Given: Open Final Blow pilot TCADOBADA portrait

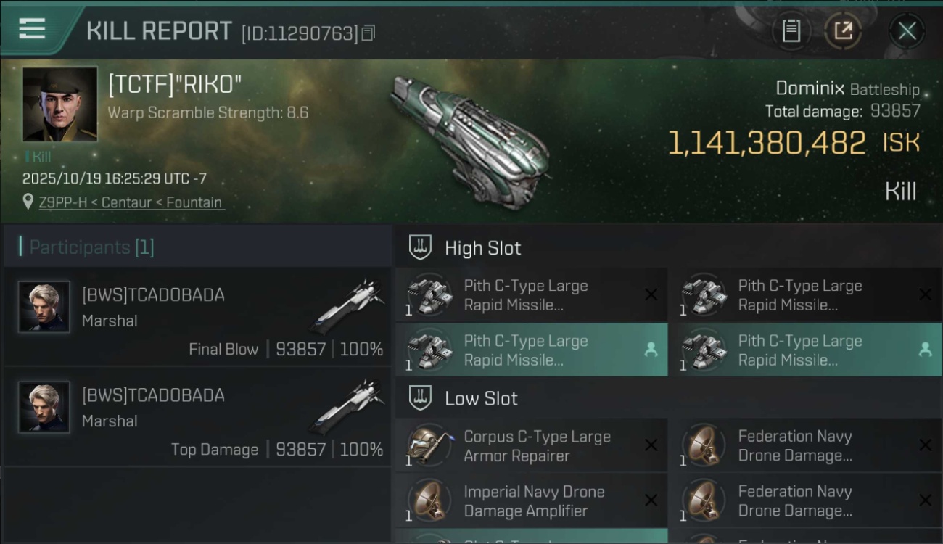Looking at the screenshot, I should [44, 307].
